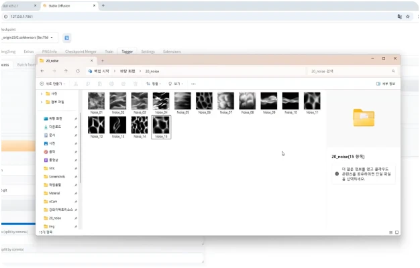Viewport: 420px width, 268px height.
Task: Click the Cut scissors toolbar icon
Action: pos(76,84)
